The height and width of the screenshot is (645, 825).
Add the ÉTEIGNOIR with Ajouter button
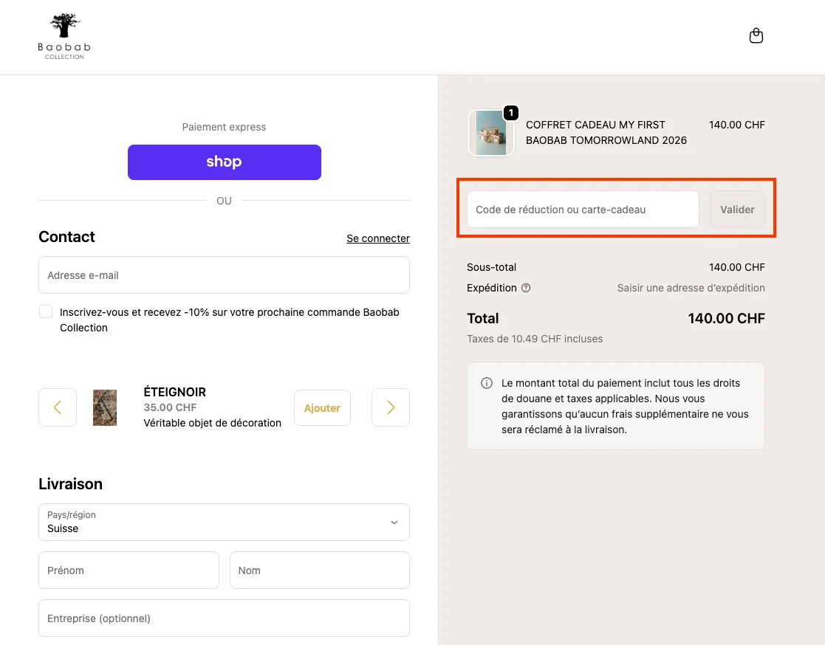click(x=322, y=407)
